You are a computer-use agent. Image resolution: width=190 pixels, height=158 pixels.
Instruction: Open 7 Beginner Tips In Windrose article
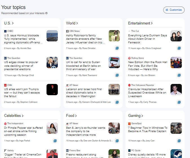(x=147, y=130)
